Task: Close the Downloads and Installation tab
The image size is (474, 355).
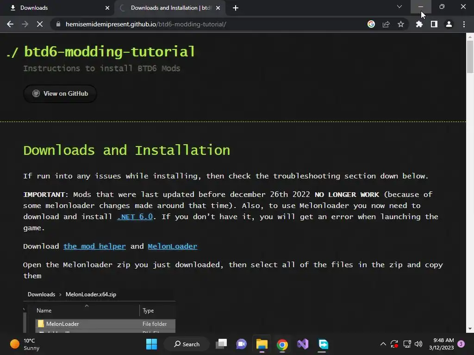Action: (218, 8)
